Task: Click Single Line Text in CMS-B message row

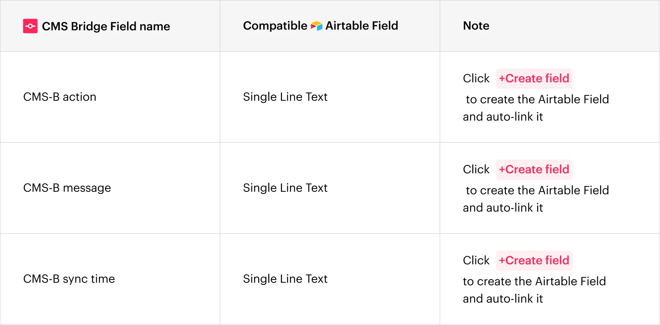Action: [285, 188]
